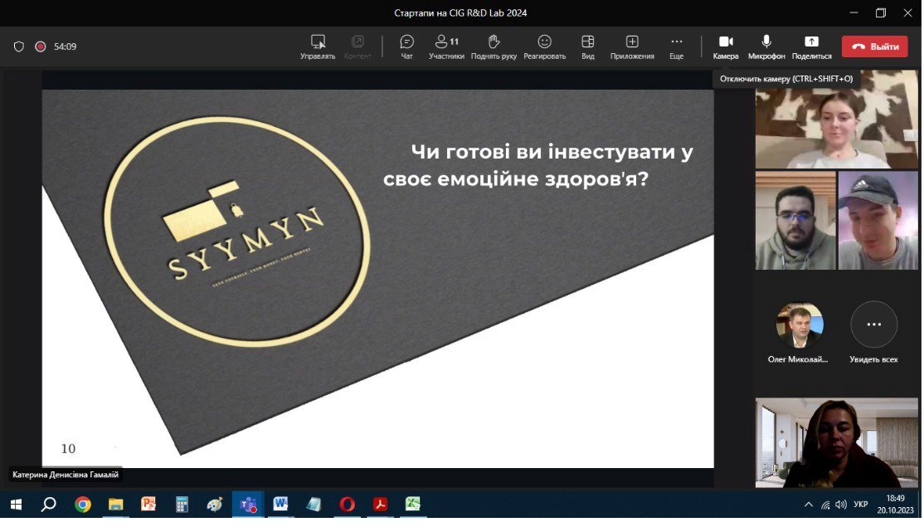The height and width of the screenshot is (527, 924).
Task: Leave the meeting with Выйти button
Action: pyautogui.click(x=874, y=46)
